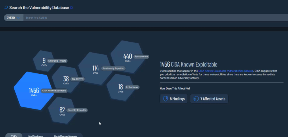Open the CVE ID search type dropdown
The image size is (288, 137).
point(13,18)
